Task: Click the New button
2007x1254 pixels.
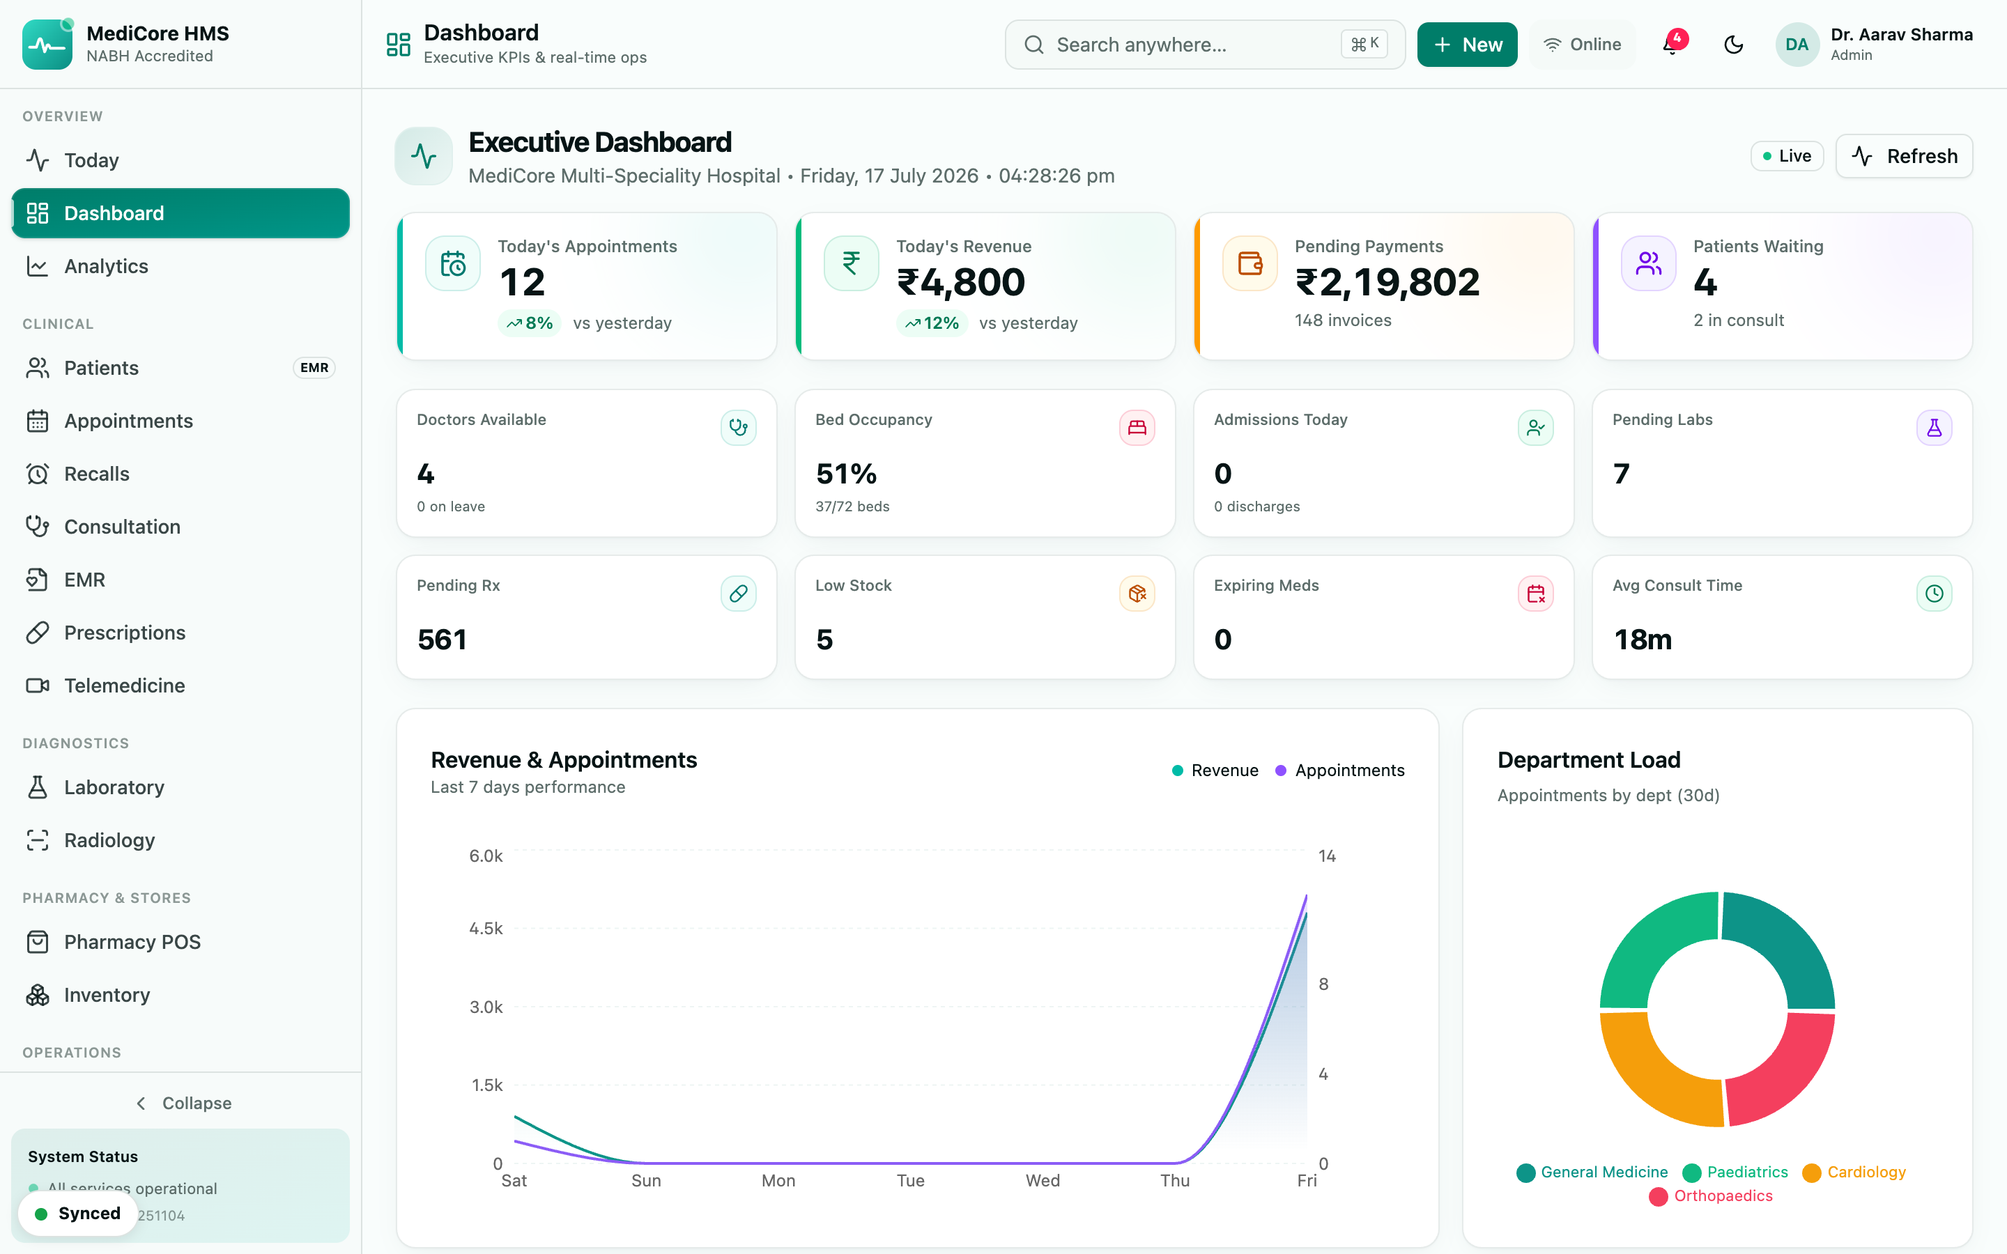Action: pos(1466,45)
